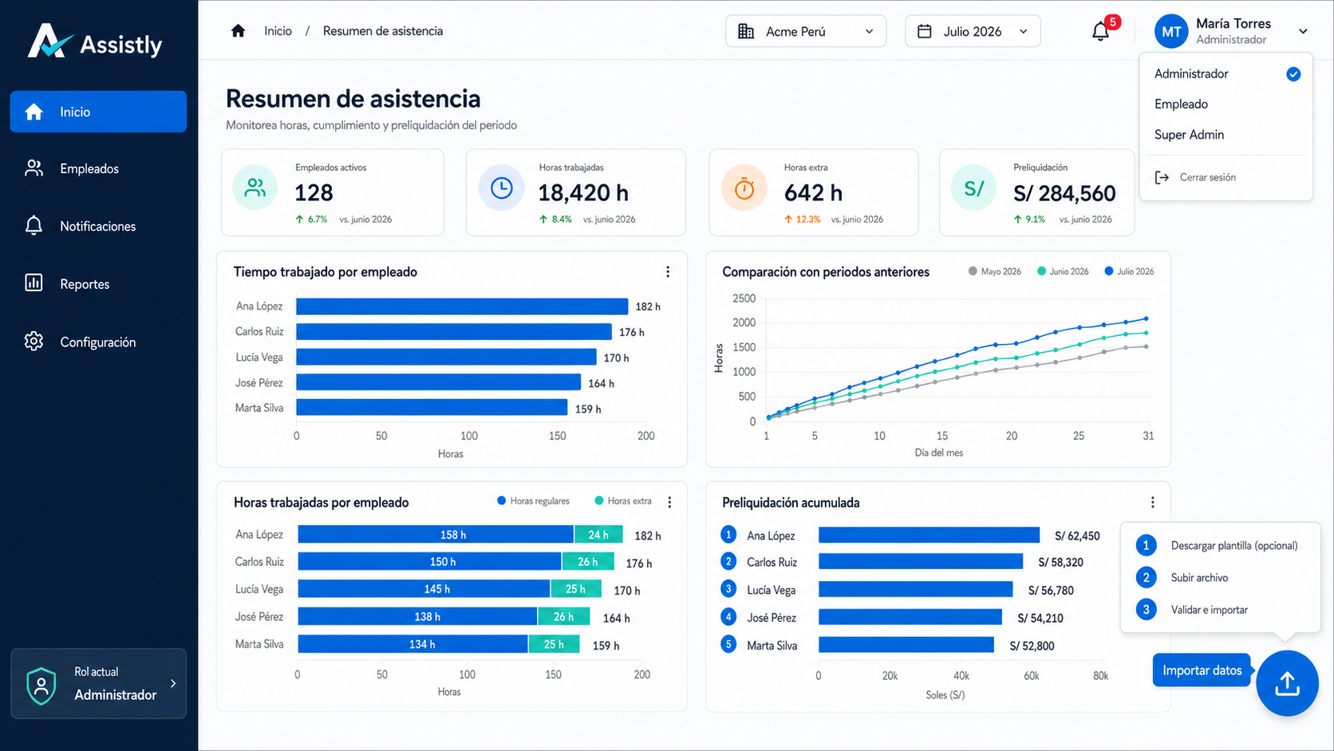This screenshot has height=751, width=1334.
Task: Open the Acme Perú company dropdown
Action: [x=806, y=31]
